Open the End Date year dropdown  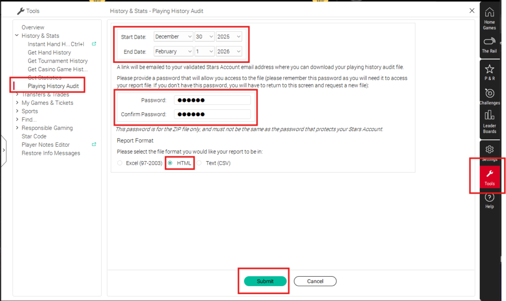(229, 51)
